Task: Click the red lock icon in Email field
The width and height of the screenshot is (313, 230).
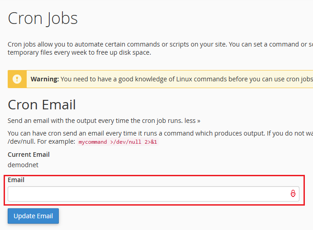Action: pyautogui.click(x=293, y=194)
